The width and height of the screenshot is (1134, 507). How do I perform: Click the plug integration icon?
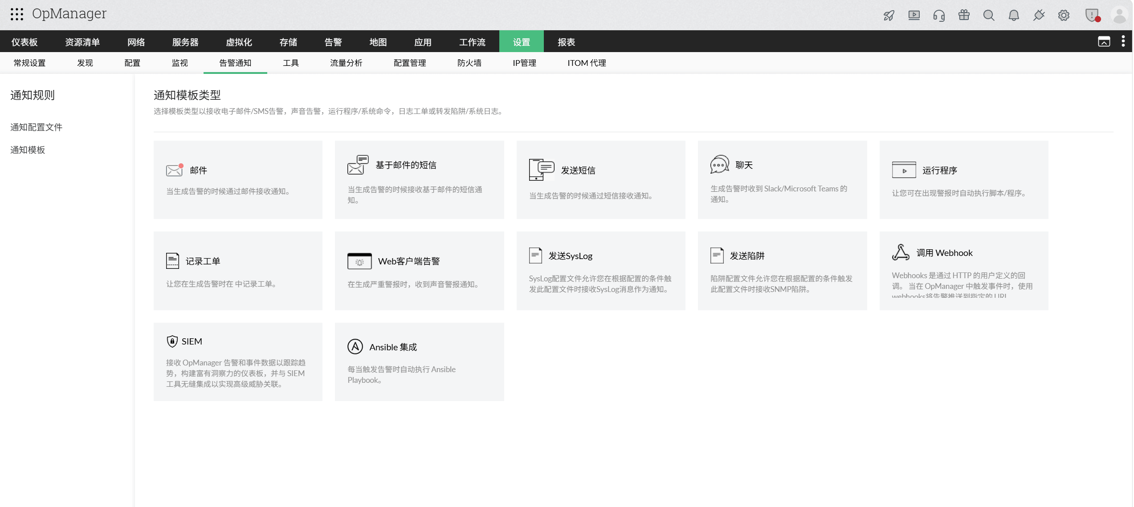pos(1038,16)
